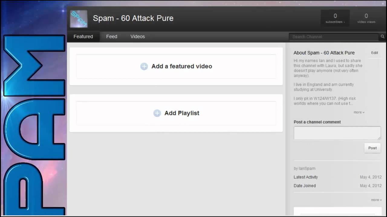Expand the description with the more link under About
The height and width of the screenshot is (217, 387).
[x=359, y=112]
